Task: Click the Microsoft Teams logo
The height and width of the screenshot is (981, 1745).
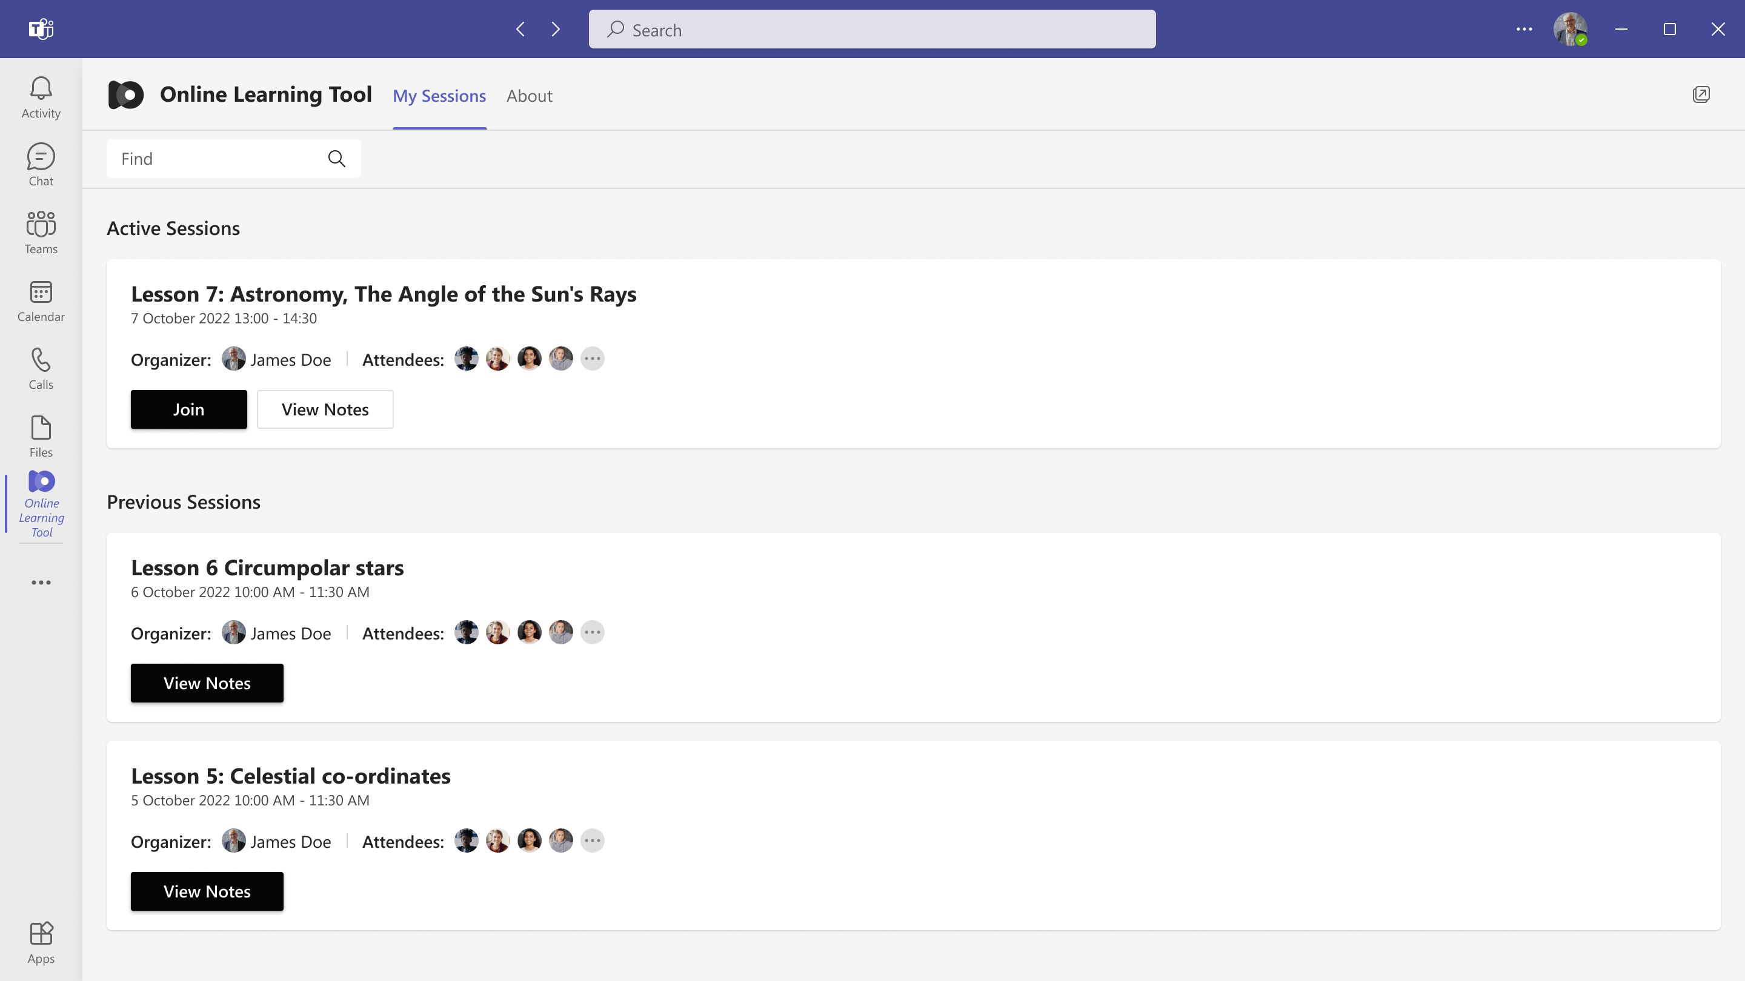Action: click(41, 29)
